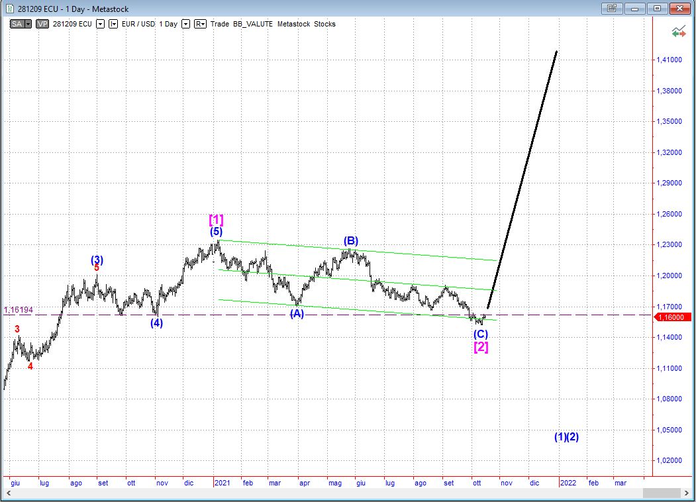Maximize the chart window

point(658,8)
